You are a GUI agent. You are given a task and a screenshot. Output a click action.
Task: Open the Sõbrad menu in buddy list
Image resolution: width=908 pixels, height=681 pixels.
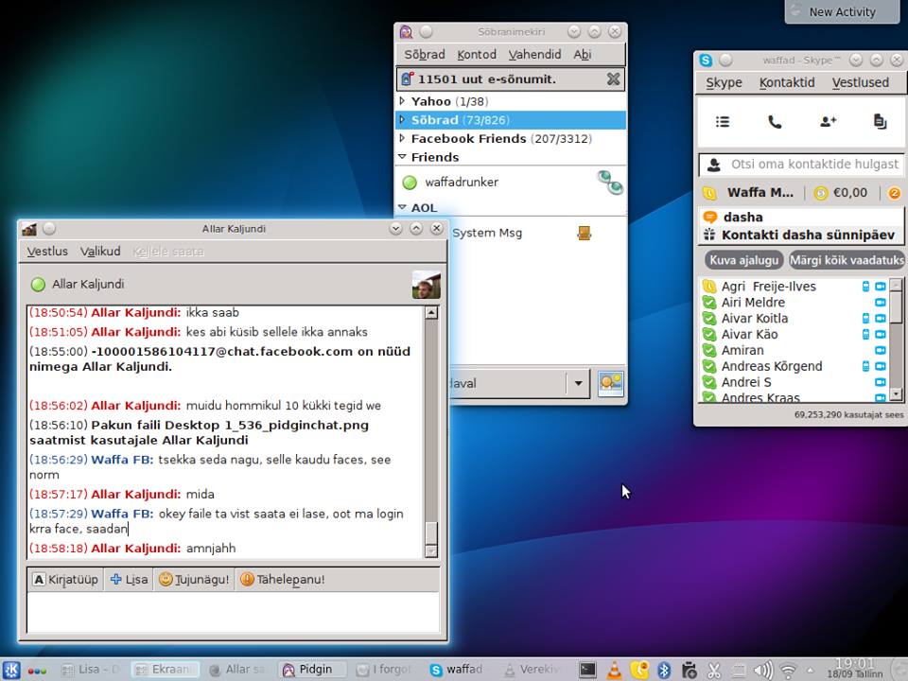coord(425,55)
